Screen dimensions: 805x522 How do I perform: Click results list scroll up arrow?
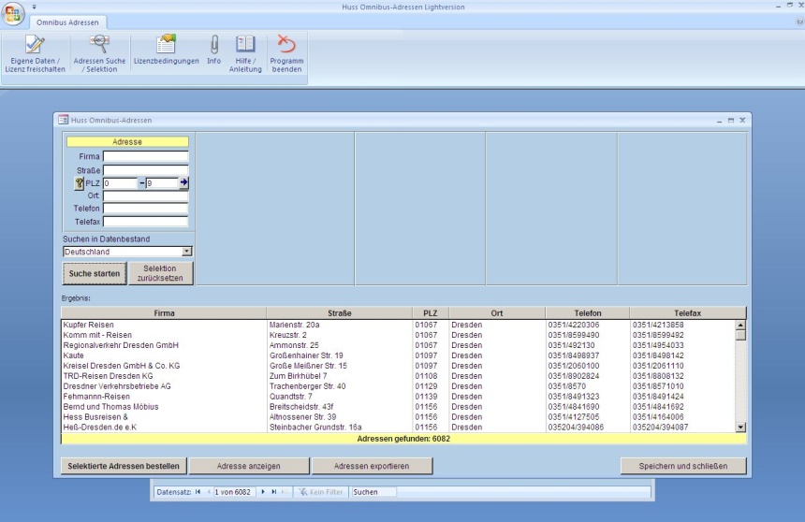(740, 325)
